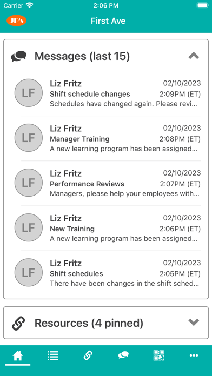Click the chain link Resources icon
Screen dimensions: 212x376
tap(18, 323)
